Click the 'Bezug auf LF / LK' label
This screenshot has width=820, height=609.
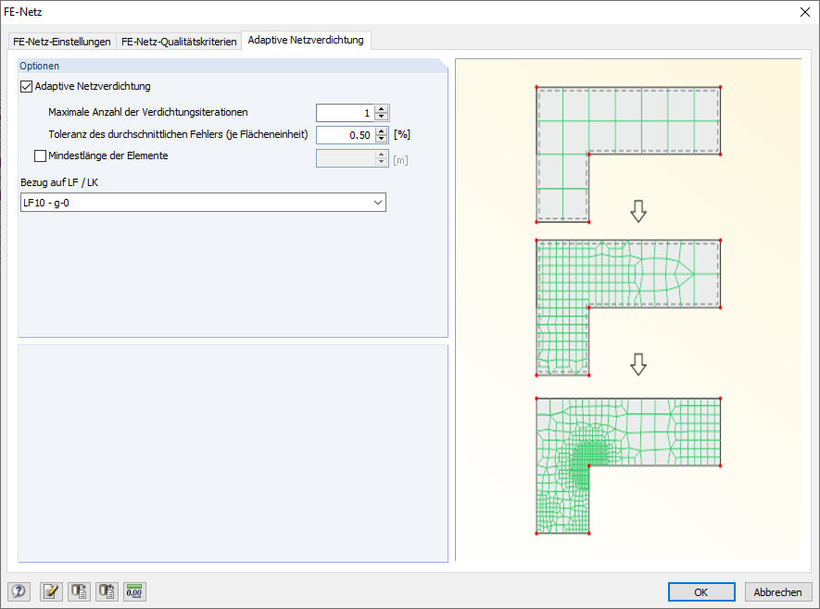click(x=59, y=182)
